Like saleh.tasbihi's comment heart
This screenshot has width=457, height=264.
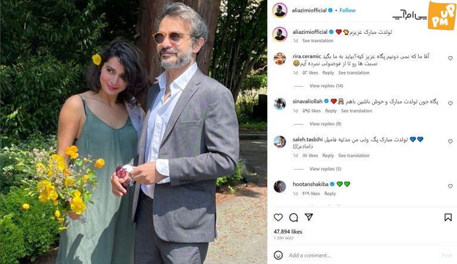coord(450,141)
